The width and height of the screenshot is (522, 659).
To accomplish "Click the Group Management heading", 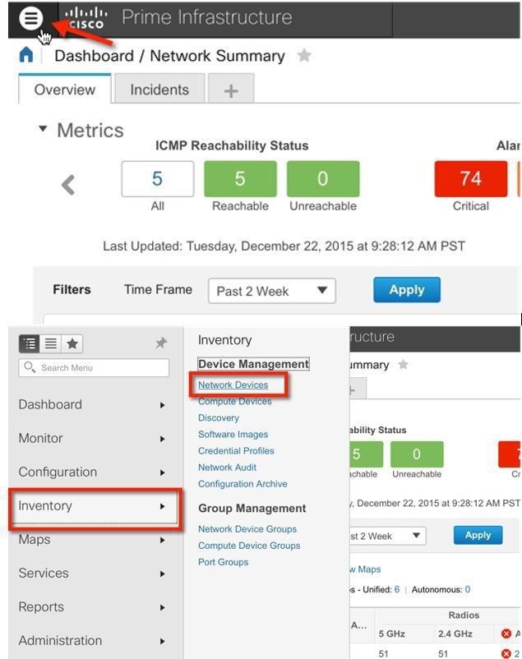I will click(252, 508).
